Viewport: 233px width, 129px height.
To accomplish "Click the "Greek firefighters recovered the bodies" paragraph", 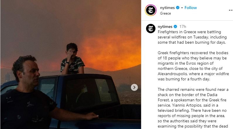I will (x=193, y=66).
